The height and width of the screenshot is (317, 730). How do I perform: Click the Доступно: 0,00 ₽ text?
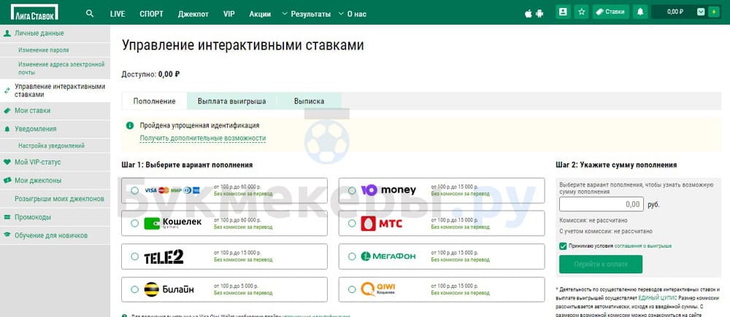coord(151,74)
